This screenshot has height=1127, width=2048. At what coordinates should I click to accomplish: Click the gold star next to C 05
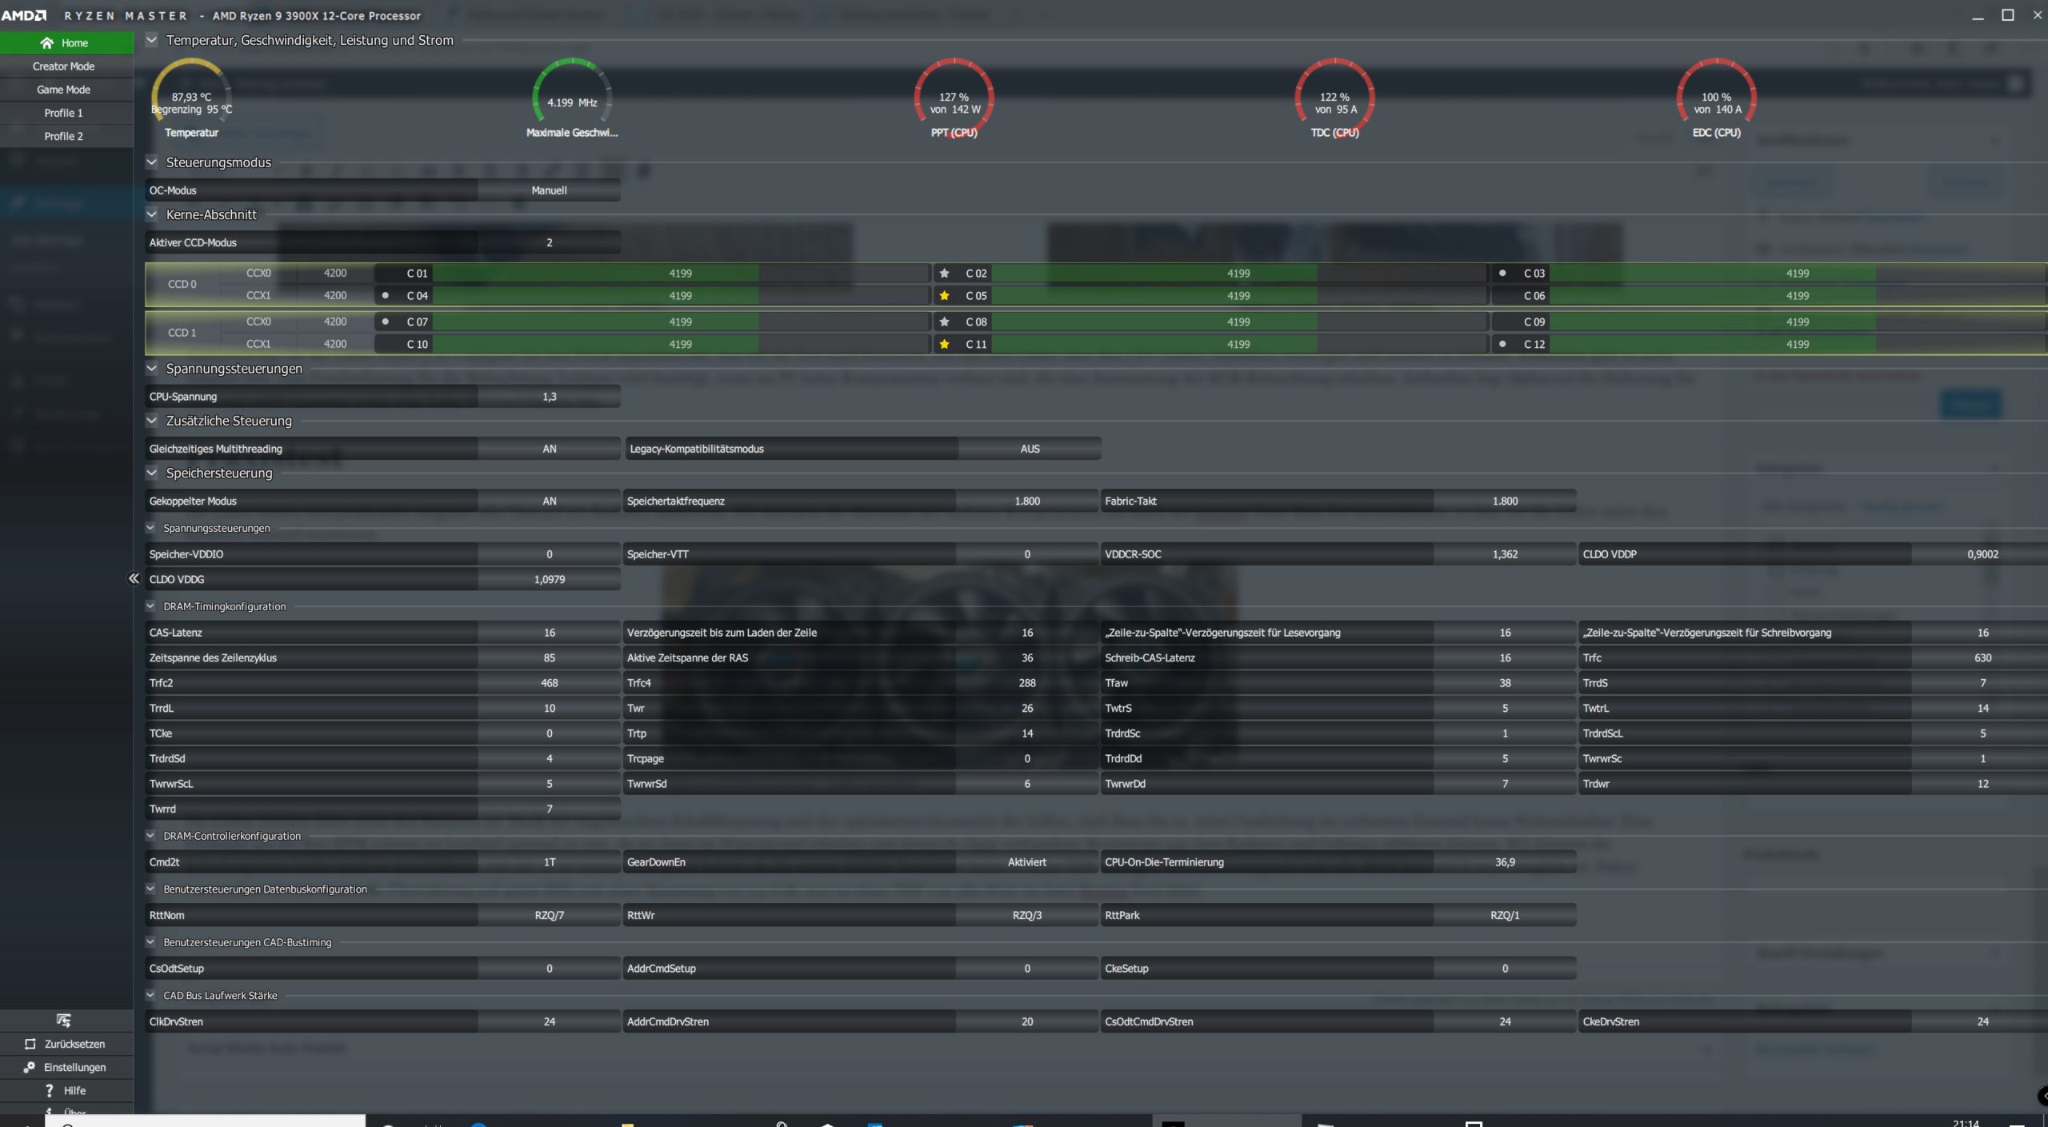(944, 296)
